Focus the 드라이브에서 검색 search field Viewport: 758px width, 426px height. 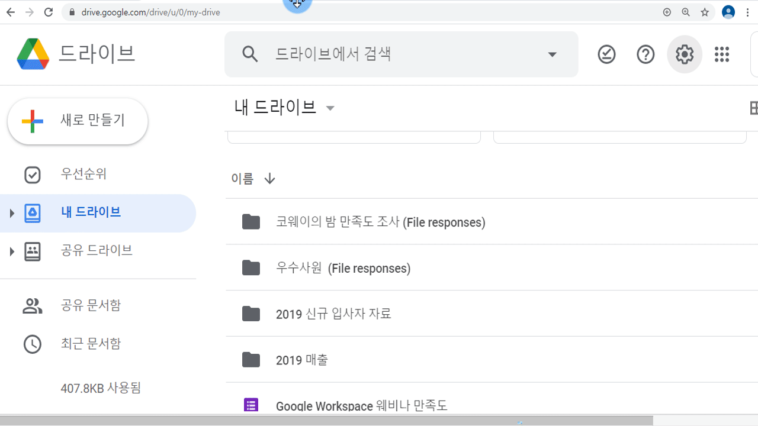401,54
